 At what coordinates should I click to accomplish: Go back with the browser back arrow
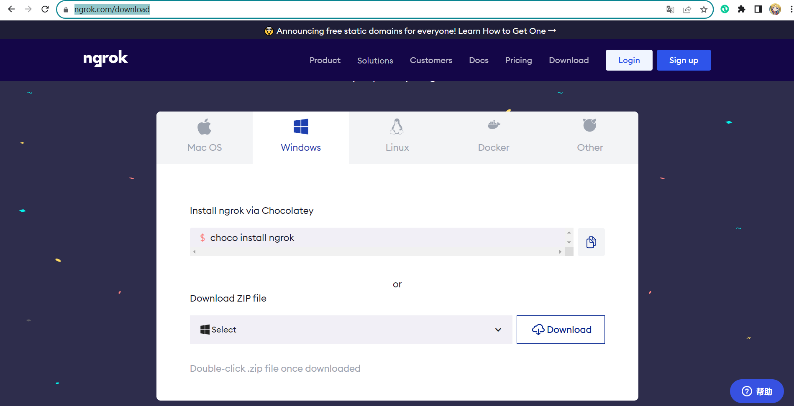click(x=11, y=9)
